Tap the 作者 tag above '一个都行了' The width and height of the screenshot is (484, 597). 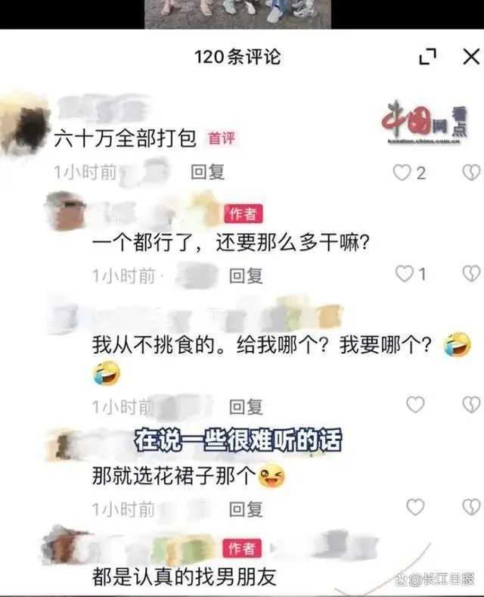click(x=244, y=213)
